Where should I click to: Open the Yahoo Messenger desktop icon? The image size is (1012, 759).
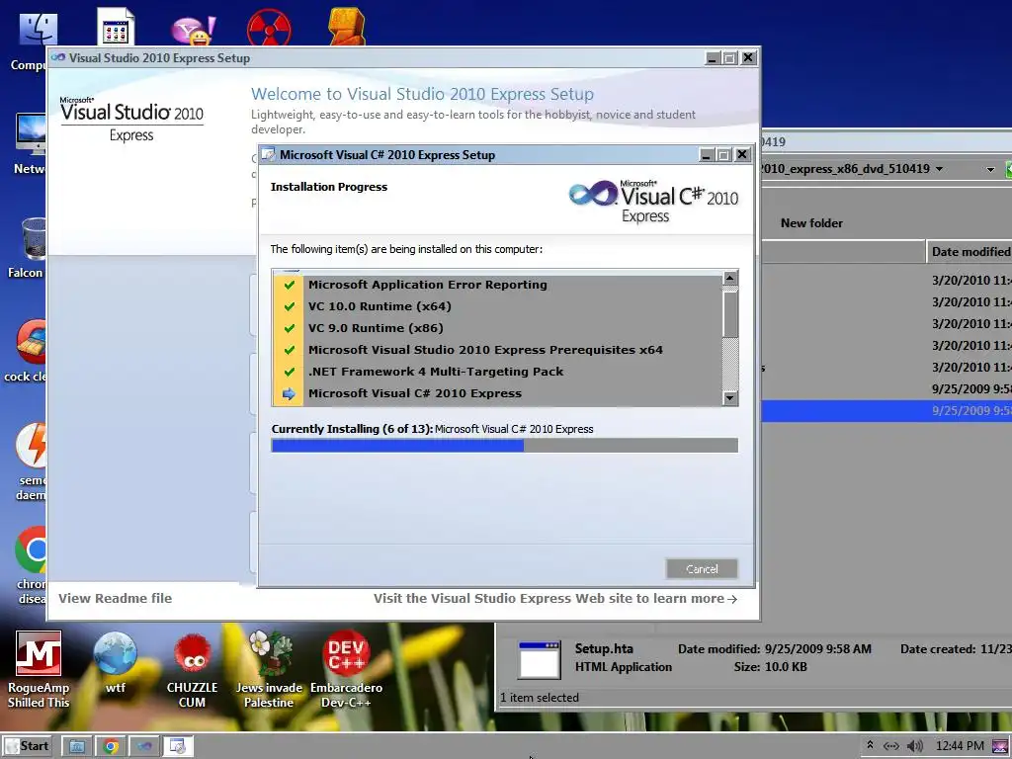[193, 30]
